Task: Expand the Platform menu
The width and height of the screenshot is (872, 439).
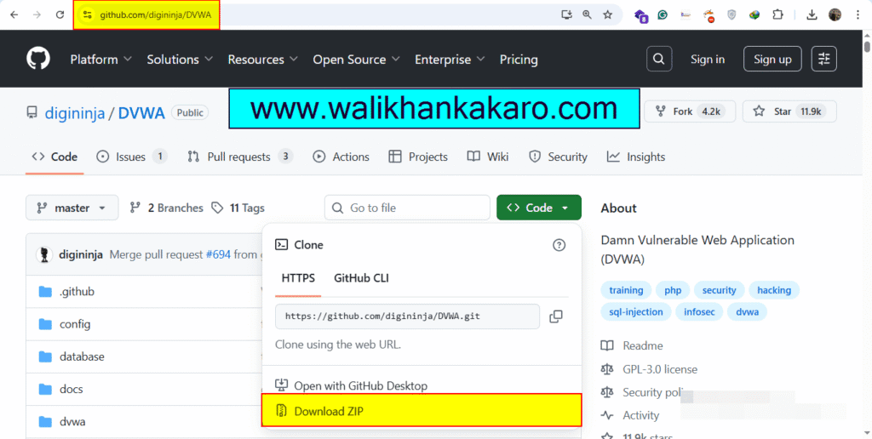Action: [x=100, y=60]
